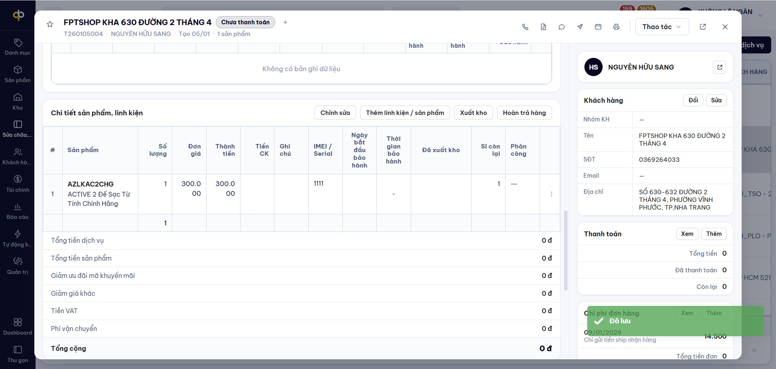Open order in new window icon
The width and height of the screenshot is (776, 369).
(703, 27)
